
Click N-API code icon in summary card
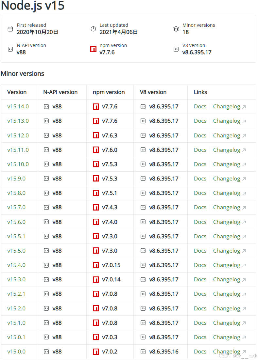[x=10, y=49]
